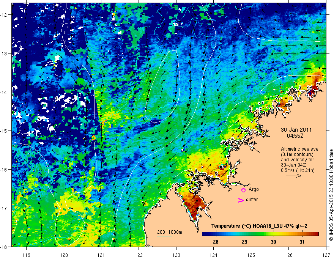Click the latitude axis label '-18'

point(4,247)
